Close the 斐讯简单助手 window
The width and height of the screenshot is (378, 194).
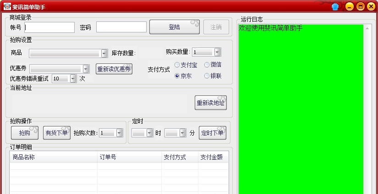tap(371, 7)
